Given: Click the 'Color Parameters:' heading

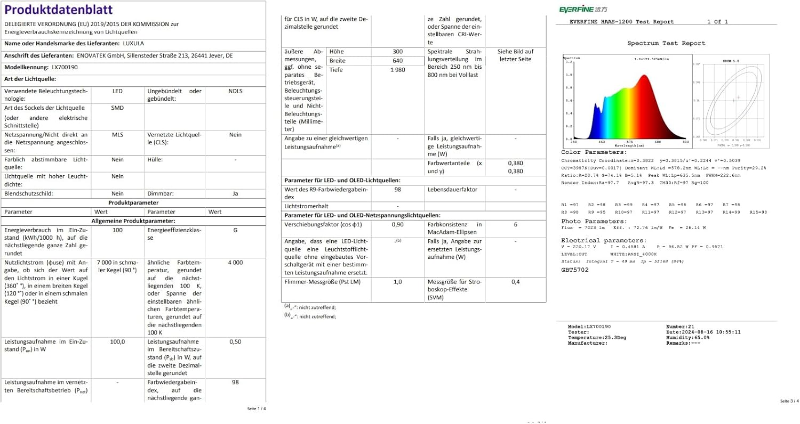Looking at the screenshot, I should 594,152.
